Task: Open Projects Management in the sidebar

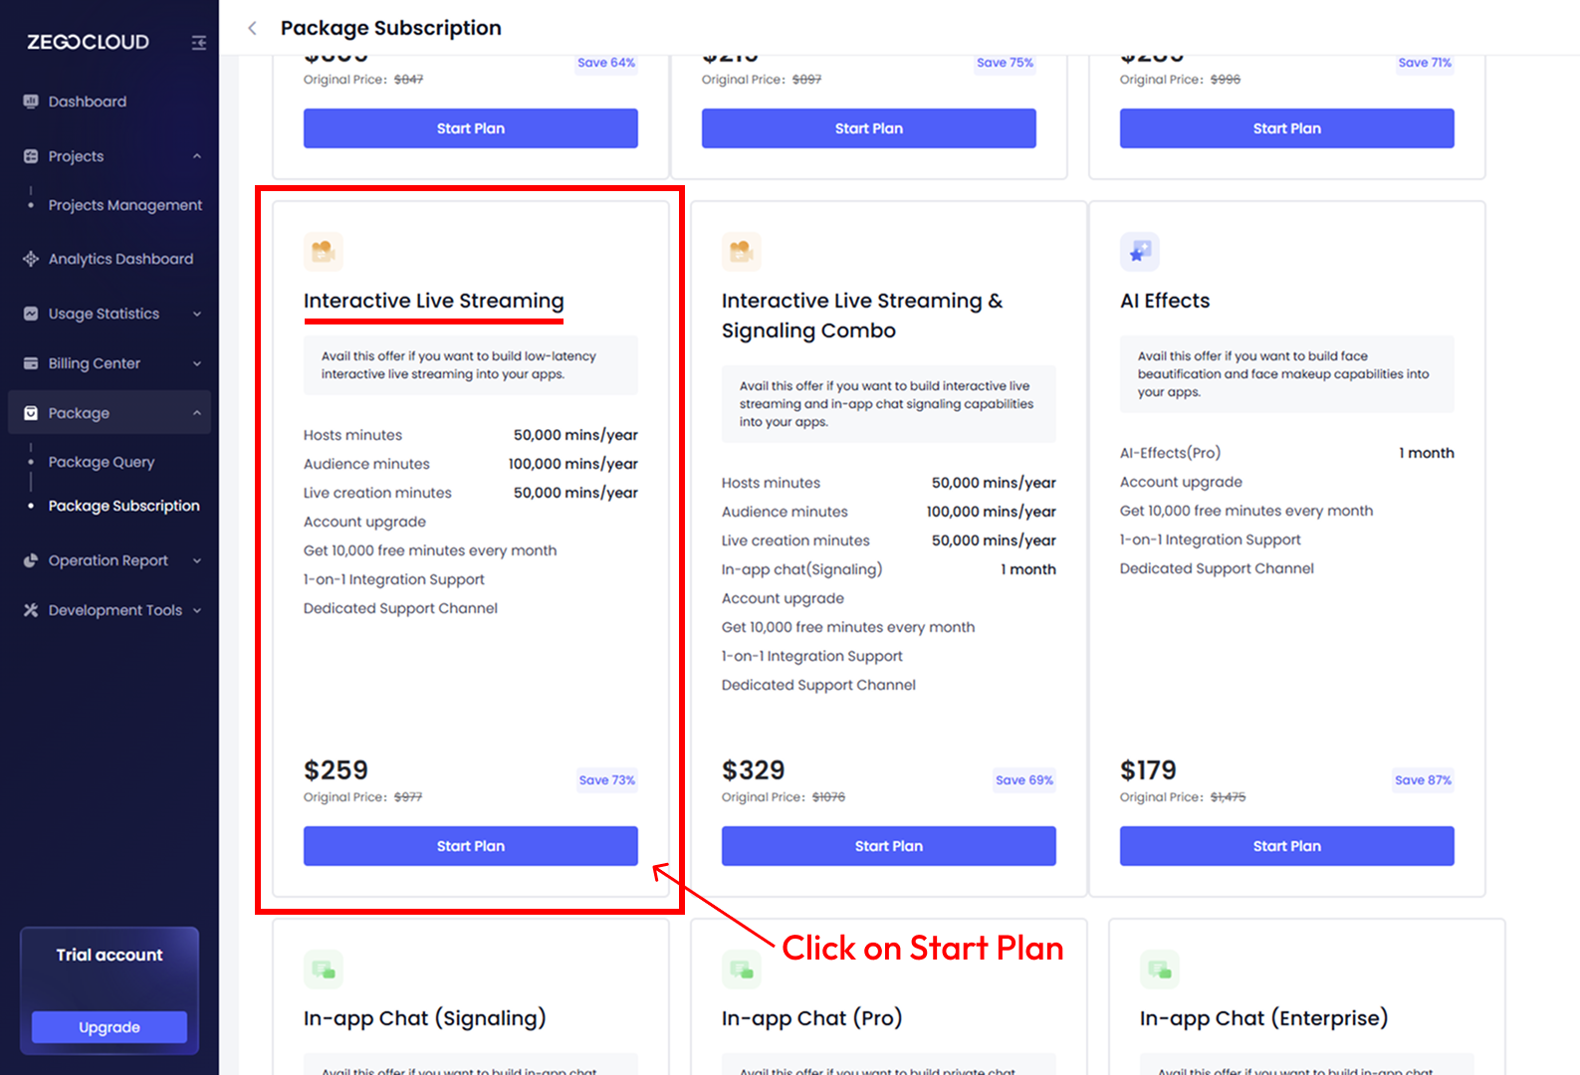Action: pos(125,205)
